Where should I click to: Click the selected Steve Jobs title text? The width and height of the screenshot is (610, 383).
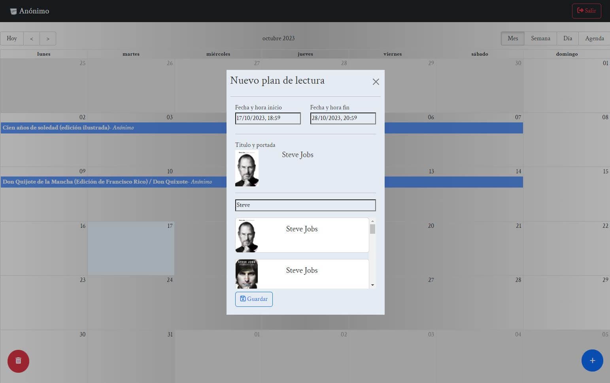298,155
